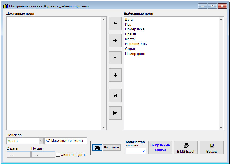
Task: Click up scroll arrow of Доступные поля list
Action: [x=103, y=20]
